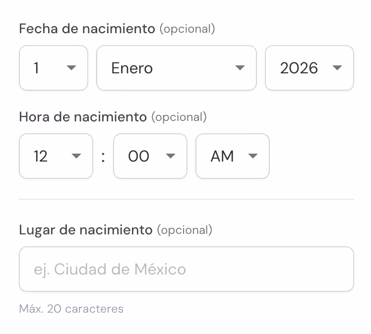Image resolution: width=371 pixels, height=334 pixels.
Task: Click the Hora de nacimiento label
Action: tap(83, 117)
